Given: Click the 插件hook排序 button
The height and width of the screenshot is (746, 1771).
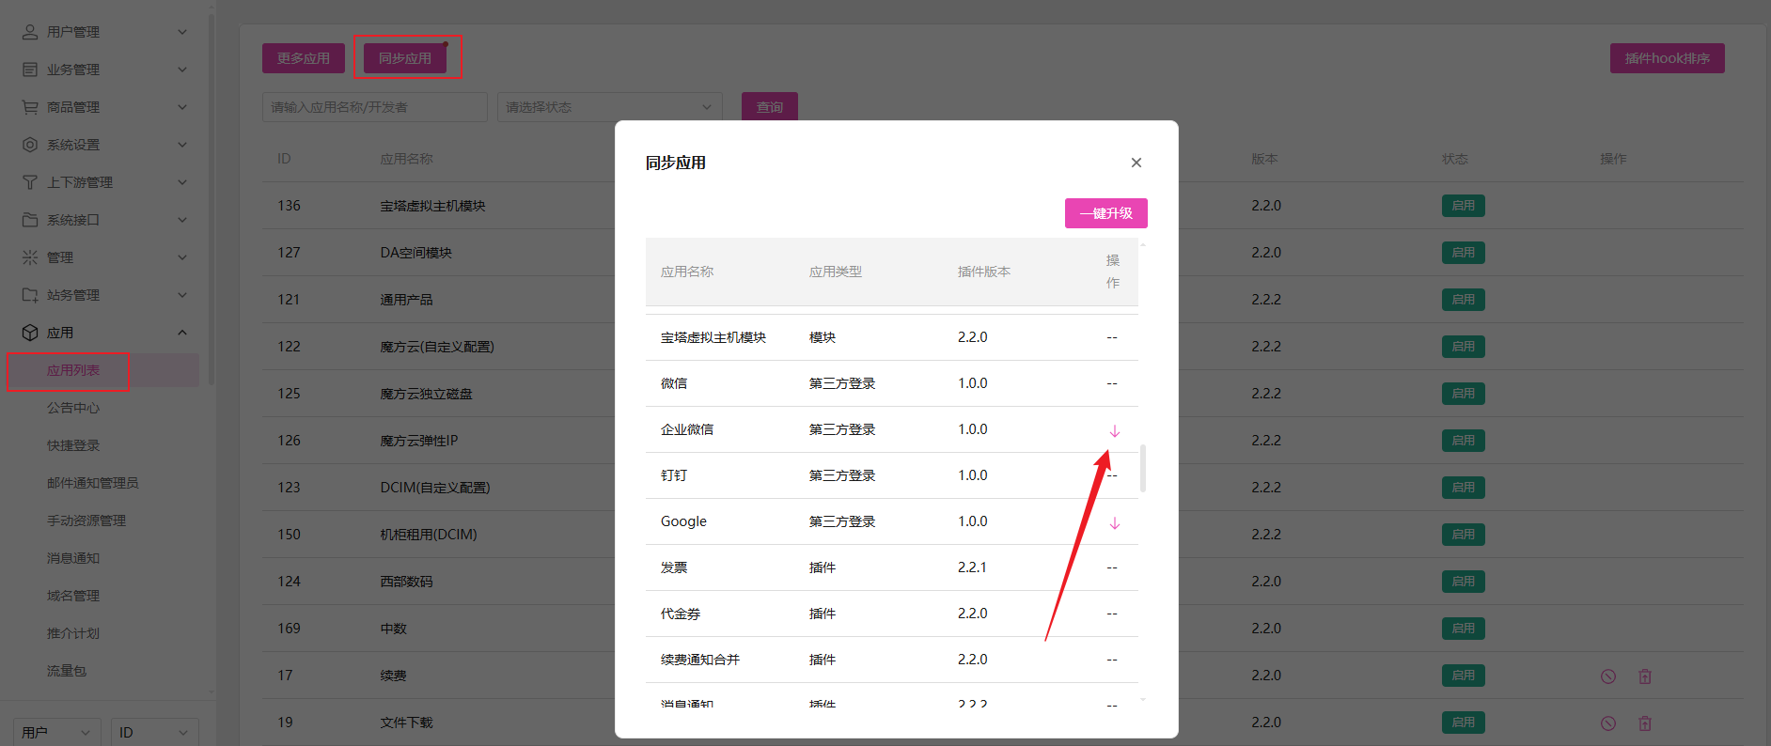Looking at the screenshot, I should tap(1667, 58).
